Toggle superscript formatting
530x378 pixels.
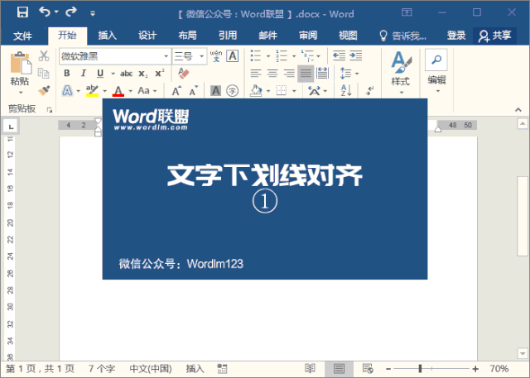160,74
